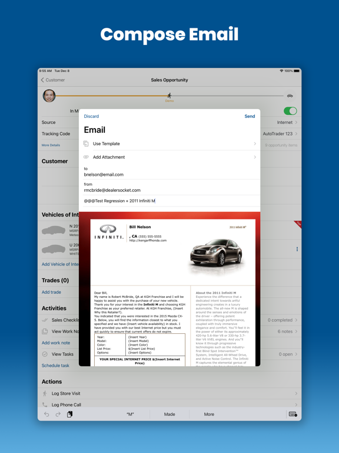This screenshot has width=339, height=453.
Task: Click the template document icon
Action: click(x=86, y=143)
